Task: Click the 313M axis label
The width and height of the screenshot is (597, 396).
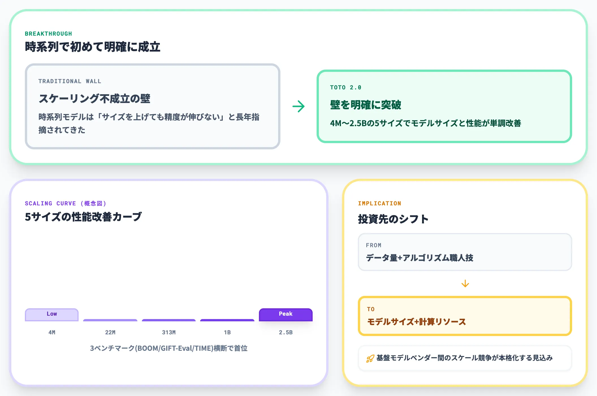Action: point(169,332)
